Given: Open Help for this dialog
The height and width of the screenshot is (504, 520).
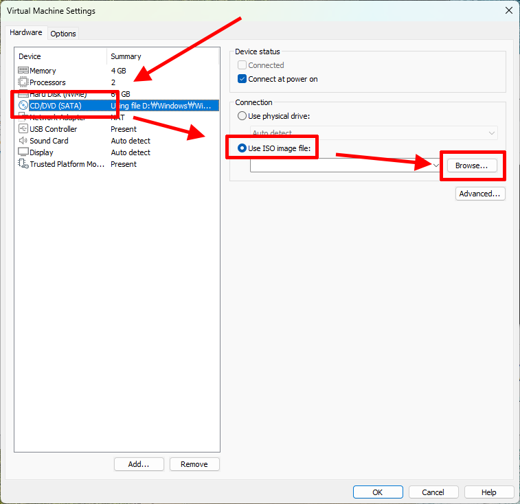Looking at the screenshot, I should click(489, 492).
